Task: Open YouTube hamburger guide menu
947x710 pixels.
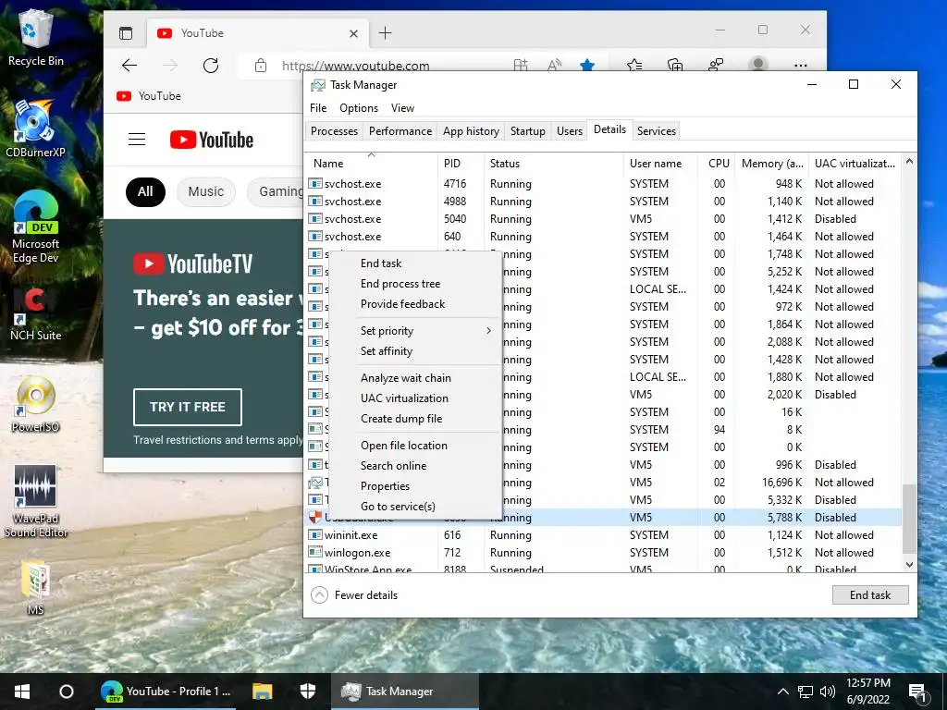Action: 137,140
